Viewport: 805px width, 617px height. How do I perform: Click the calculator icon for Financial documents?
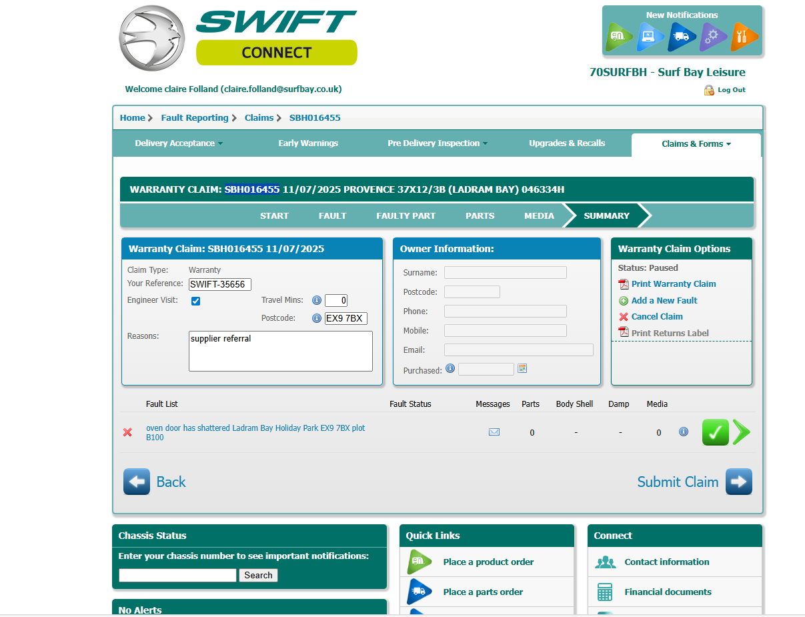click(x=605, y=592)
